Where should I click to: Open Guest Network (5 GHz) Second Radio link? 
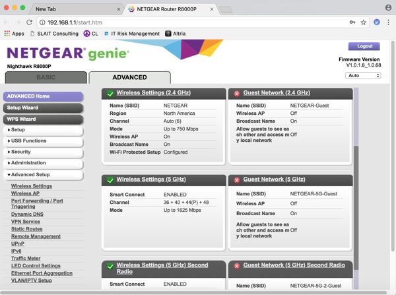pos(294,265)
